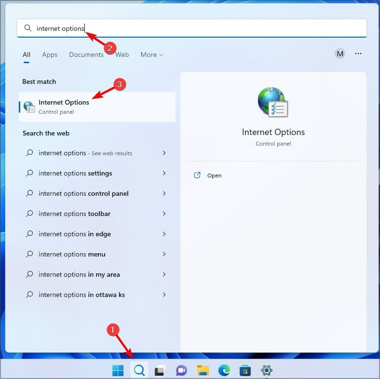Screen dimensions: 380x379
Task: Expand chevron for 'internet options settings'
Action: pyautogui.click(x=164, y=173)
